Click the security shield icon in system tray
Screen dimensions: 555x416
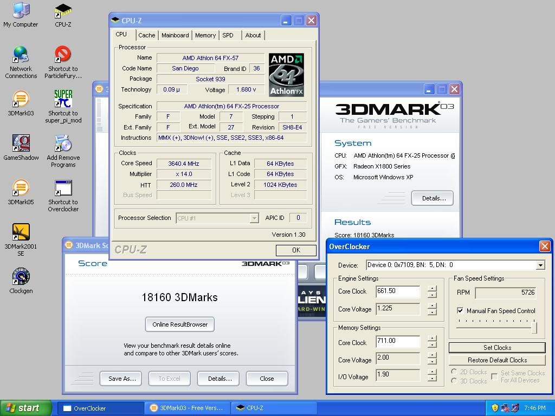pos(495,408)
